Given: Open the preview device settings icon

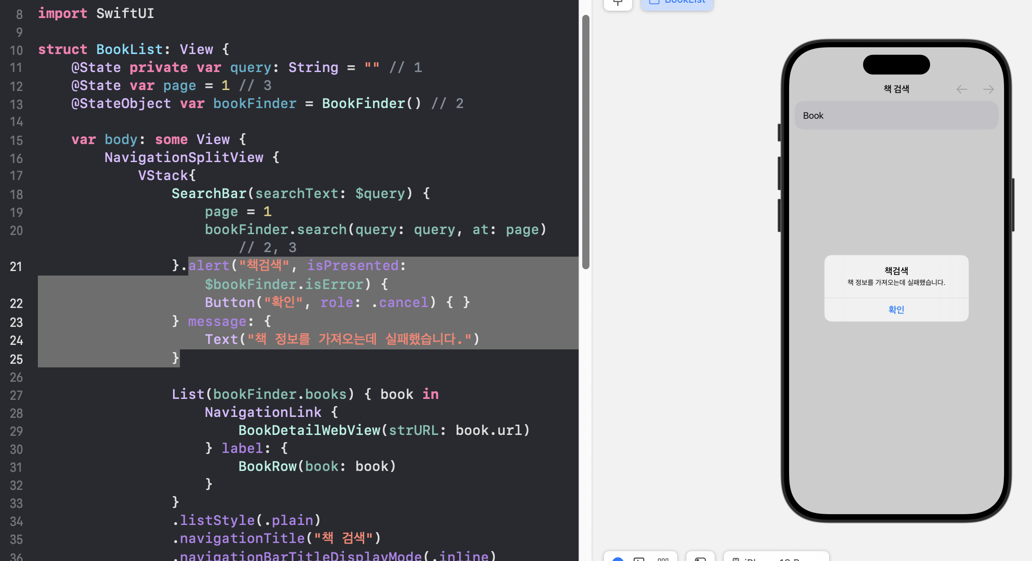Looking at the screenshot, I should 700,559.
